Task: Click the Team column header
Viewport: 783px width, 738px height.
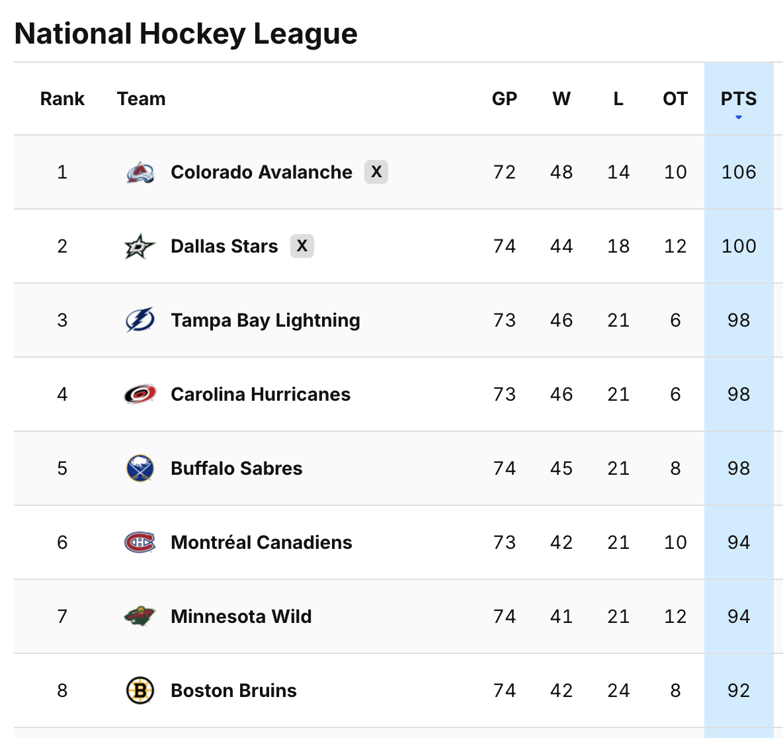Action: (142, 99)
